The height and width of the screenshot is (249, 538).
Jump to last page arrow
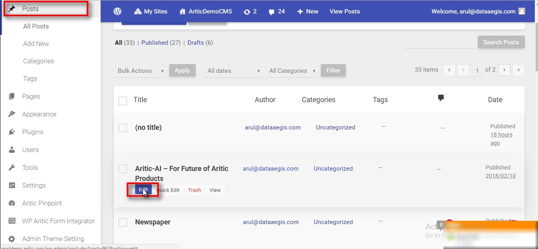click(519, 70)
